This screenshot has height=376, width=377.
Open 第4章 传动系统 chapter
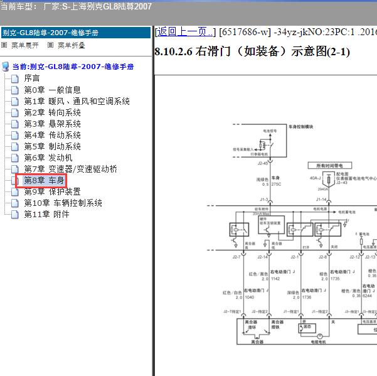tap(53, 135)
